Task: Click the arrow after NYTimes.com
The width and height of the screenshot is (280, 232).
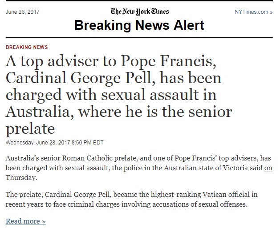Action: tap(271, 12)
